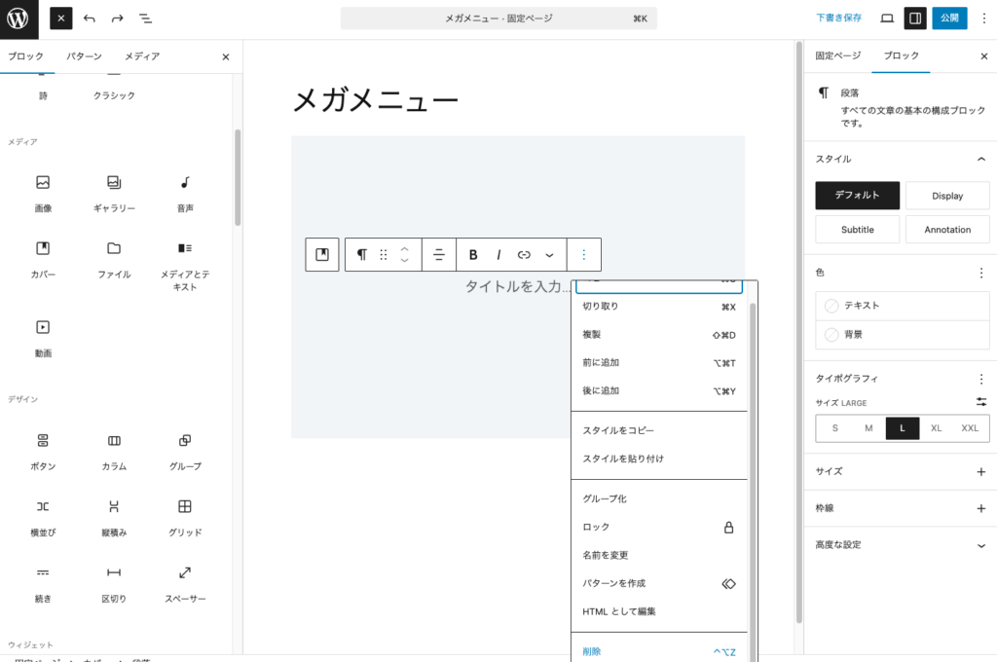This screenshot has width=997, height=662.
Task: Toggle italic formatting on the paragraph
Action: [498, 254]
